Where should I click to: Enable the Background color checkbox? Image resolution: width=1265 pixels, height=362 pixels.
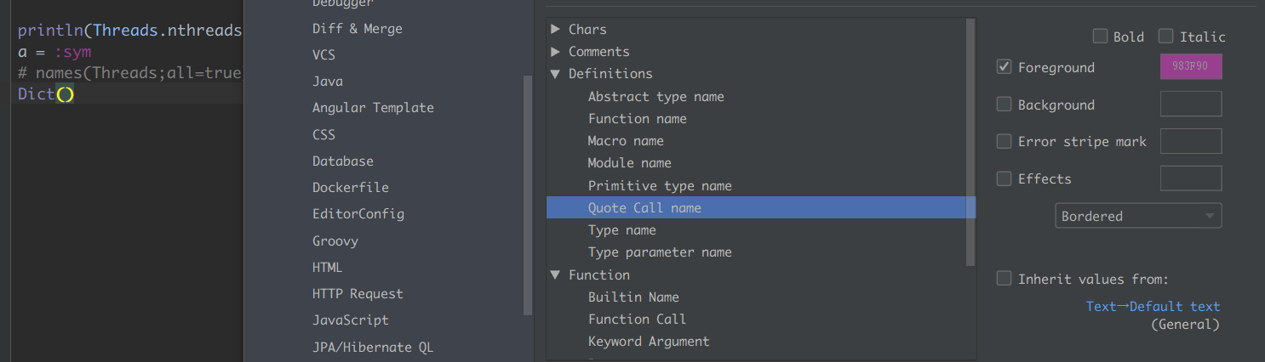[x=1004, y=105]
